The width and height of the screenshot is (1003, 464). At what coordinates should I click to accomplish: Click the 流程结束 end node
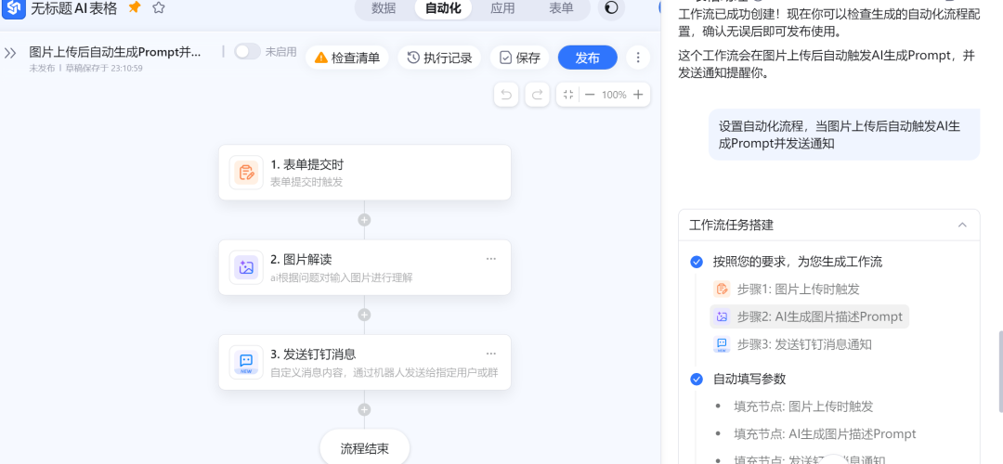pos(365,446)
